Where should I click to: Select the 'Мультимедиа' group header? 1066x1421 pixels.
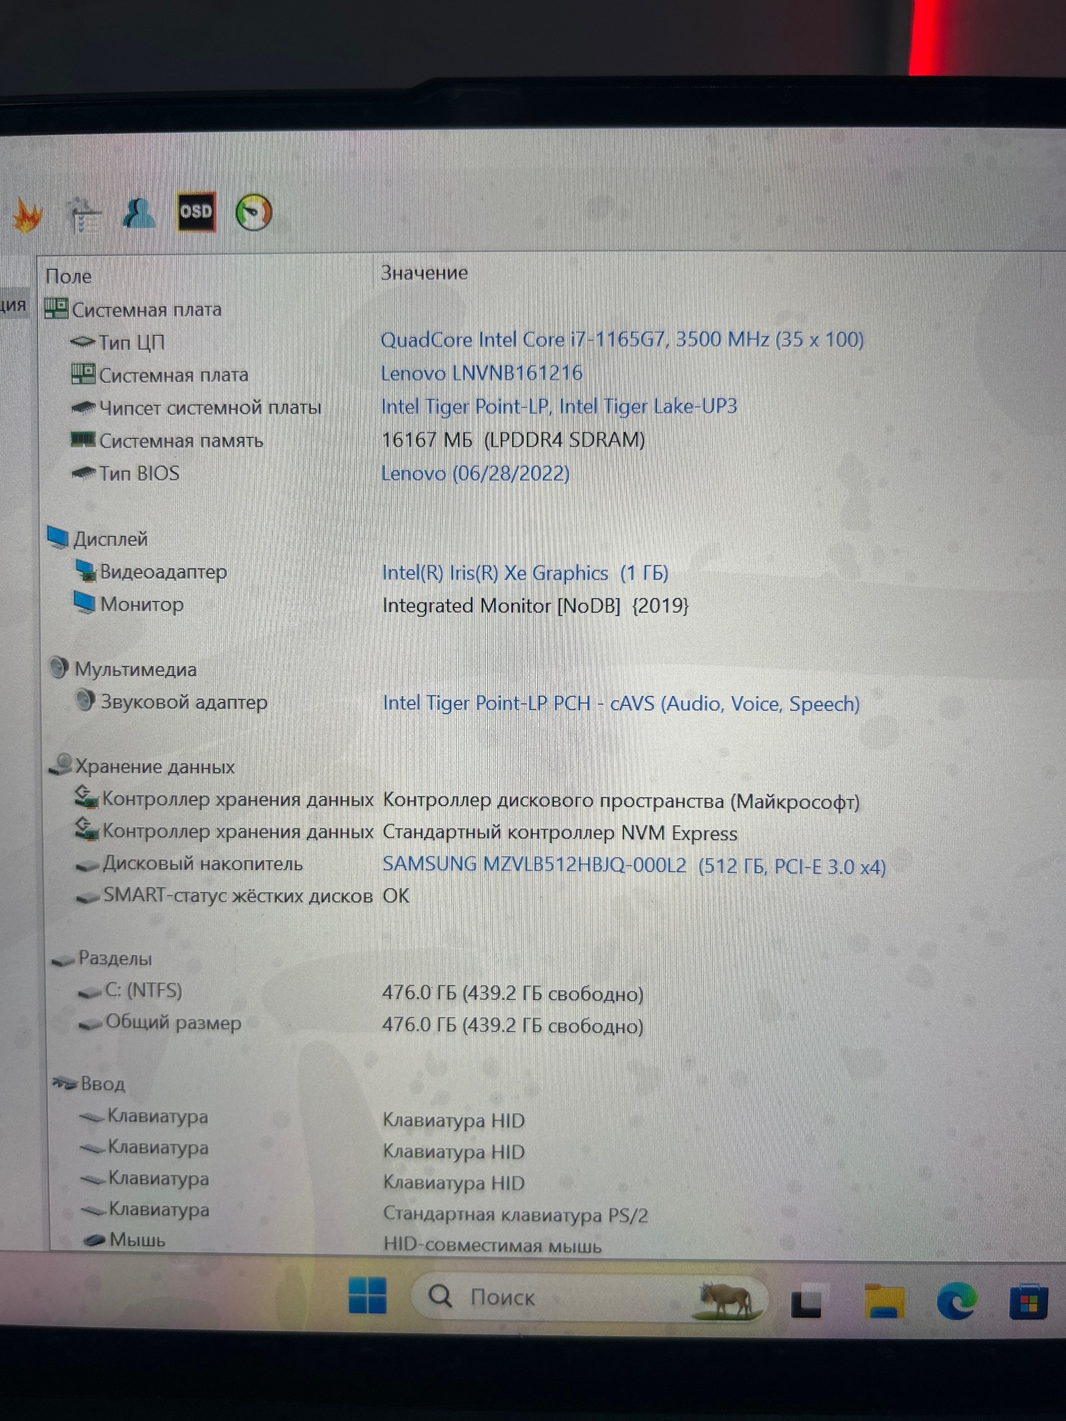click(124, 669)
